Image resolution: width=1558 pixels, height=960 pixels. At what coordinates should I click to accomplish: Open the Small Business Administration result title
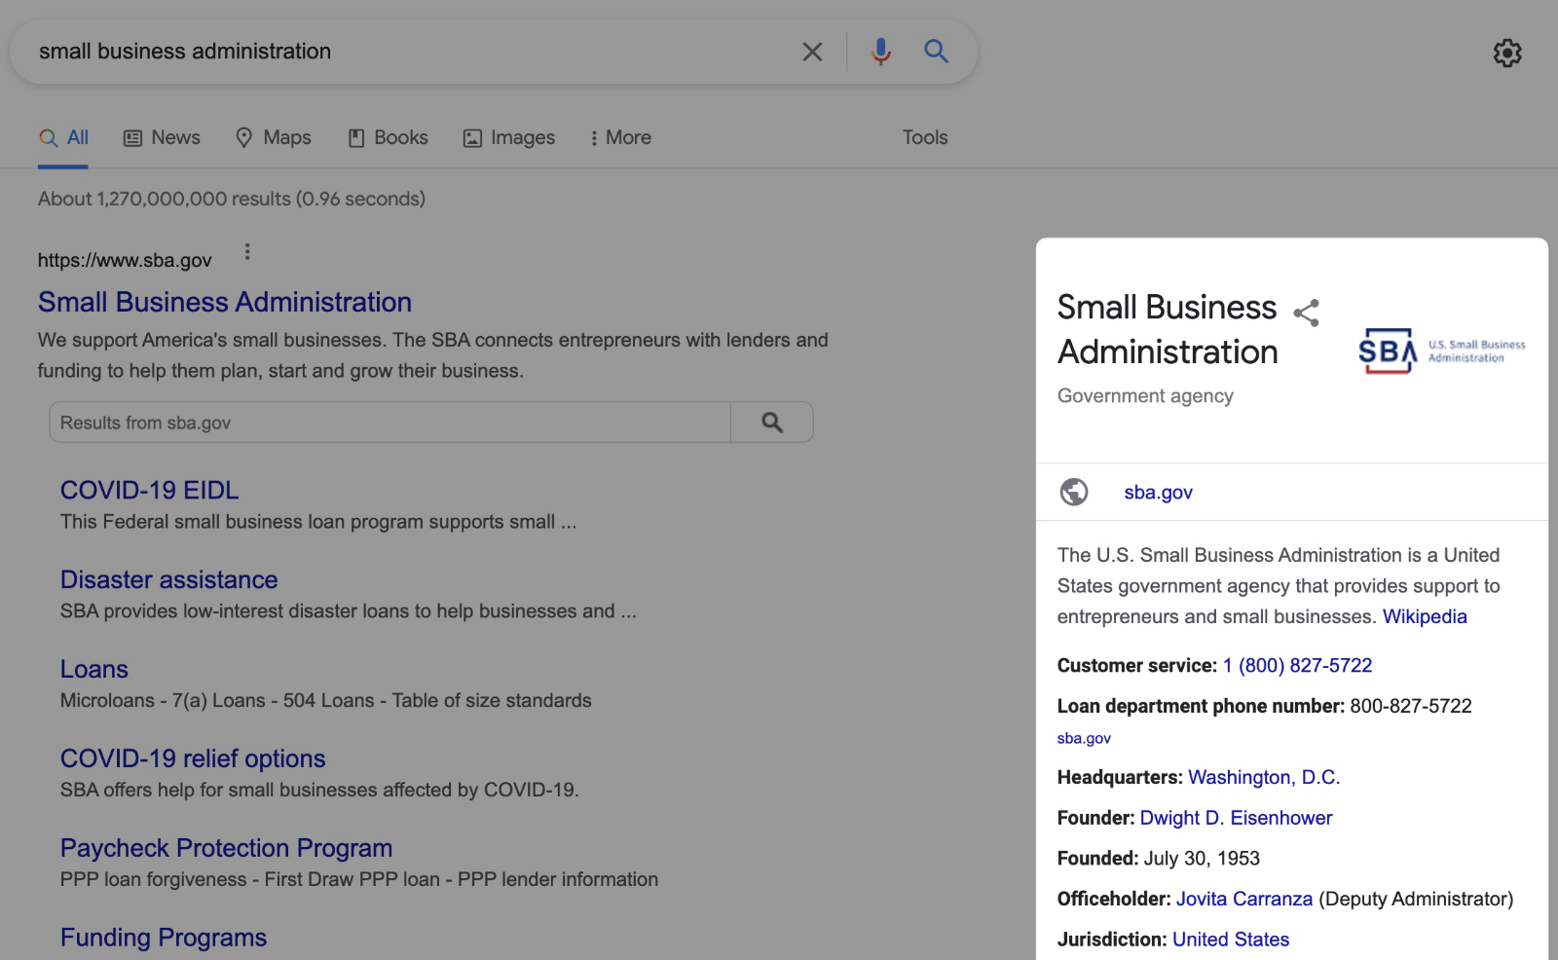[x=225, y=302]
